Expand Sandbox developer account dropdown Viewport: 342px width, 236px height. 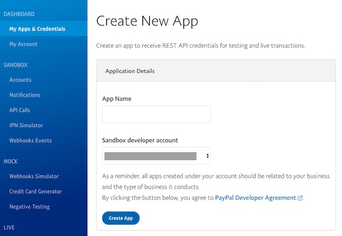point(156,156)
